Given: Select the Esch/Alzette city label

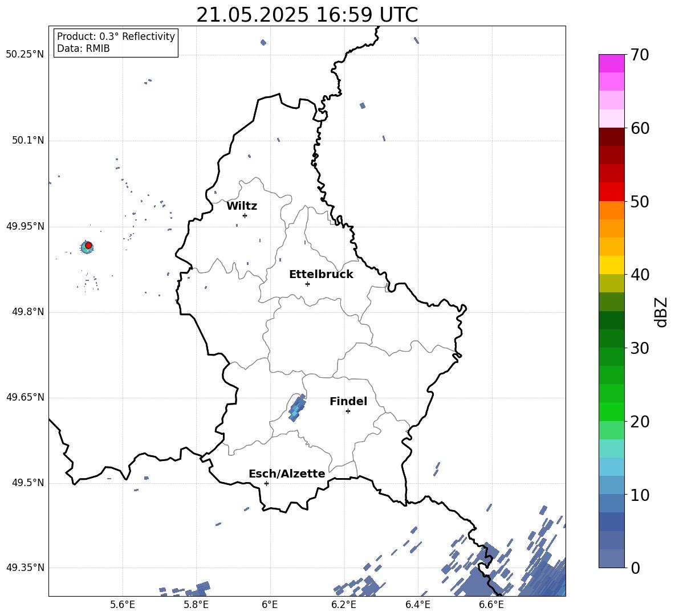Looking at the screenshot, I should 287,474.
